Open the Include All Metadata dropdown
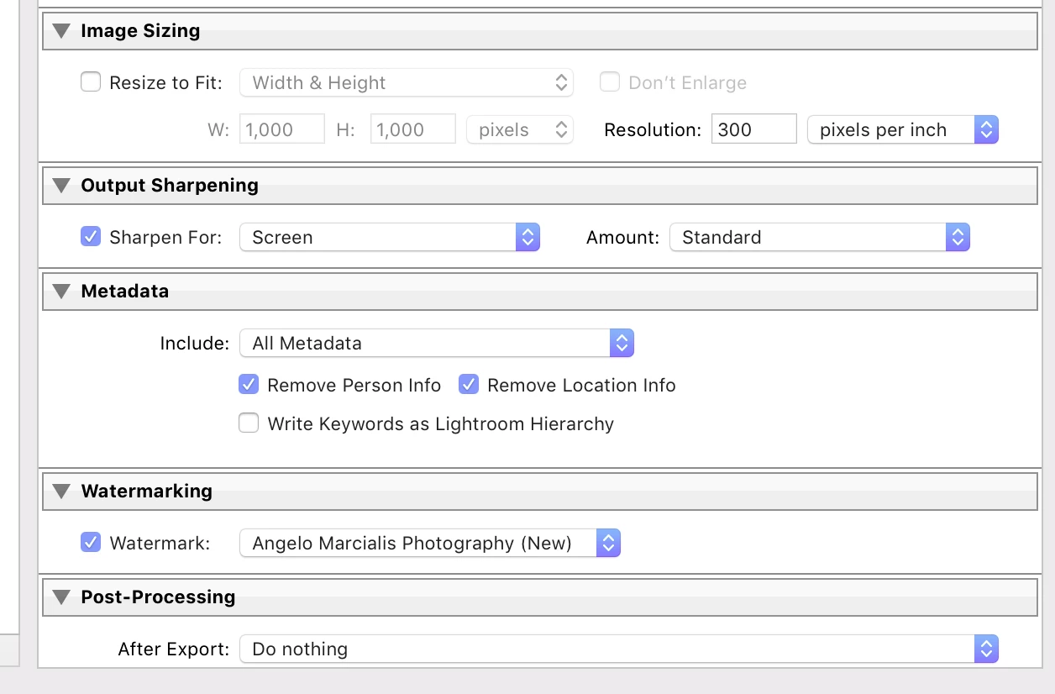The image size is (1055, 694). coord(436,343)
